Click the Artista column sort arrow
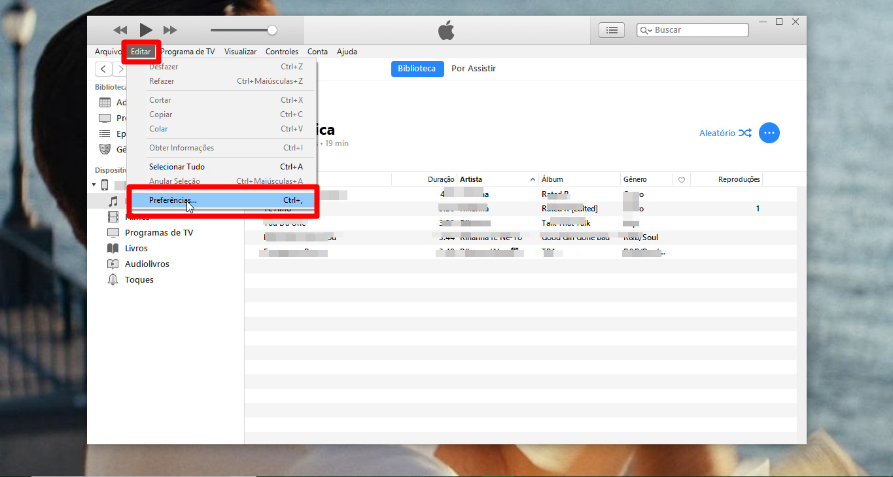 pyautogui.click(x=533, y=180)
